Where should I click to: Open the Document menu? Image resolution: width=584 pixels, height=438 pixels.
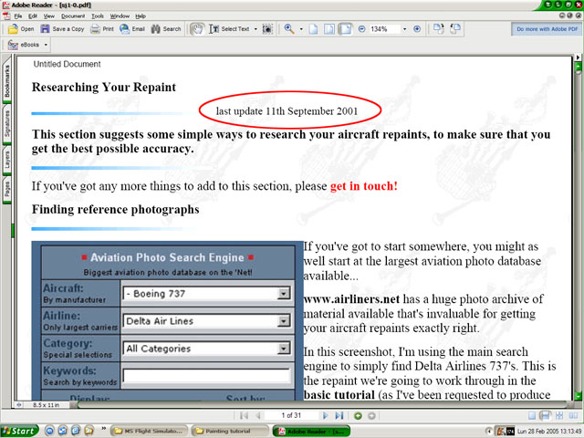click(73, 16)
